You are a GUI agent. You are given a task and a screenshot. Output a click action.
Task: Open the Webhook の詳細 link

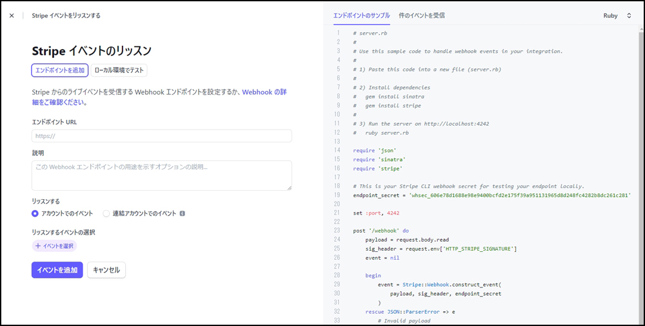[x=264, y=92]
